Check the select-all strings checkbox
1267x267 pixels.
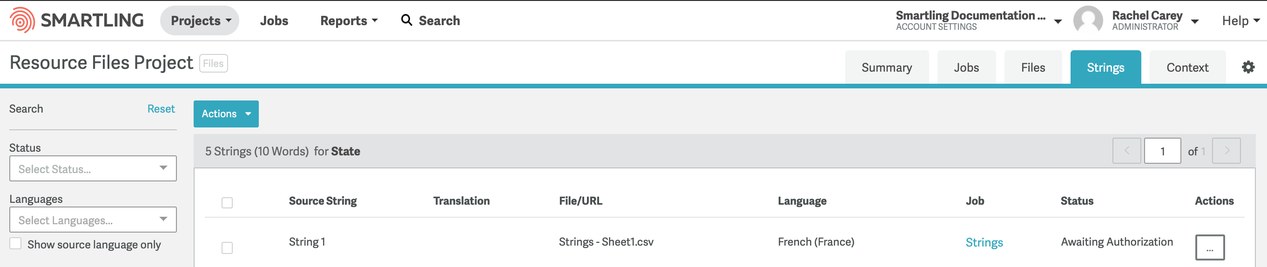pos(227,203)
